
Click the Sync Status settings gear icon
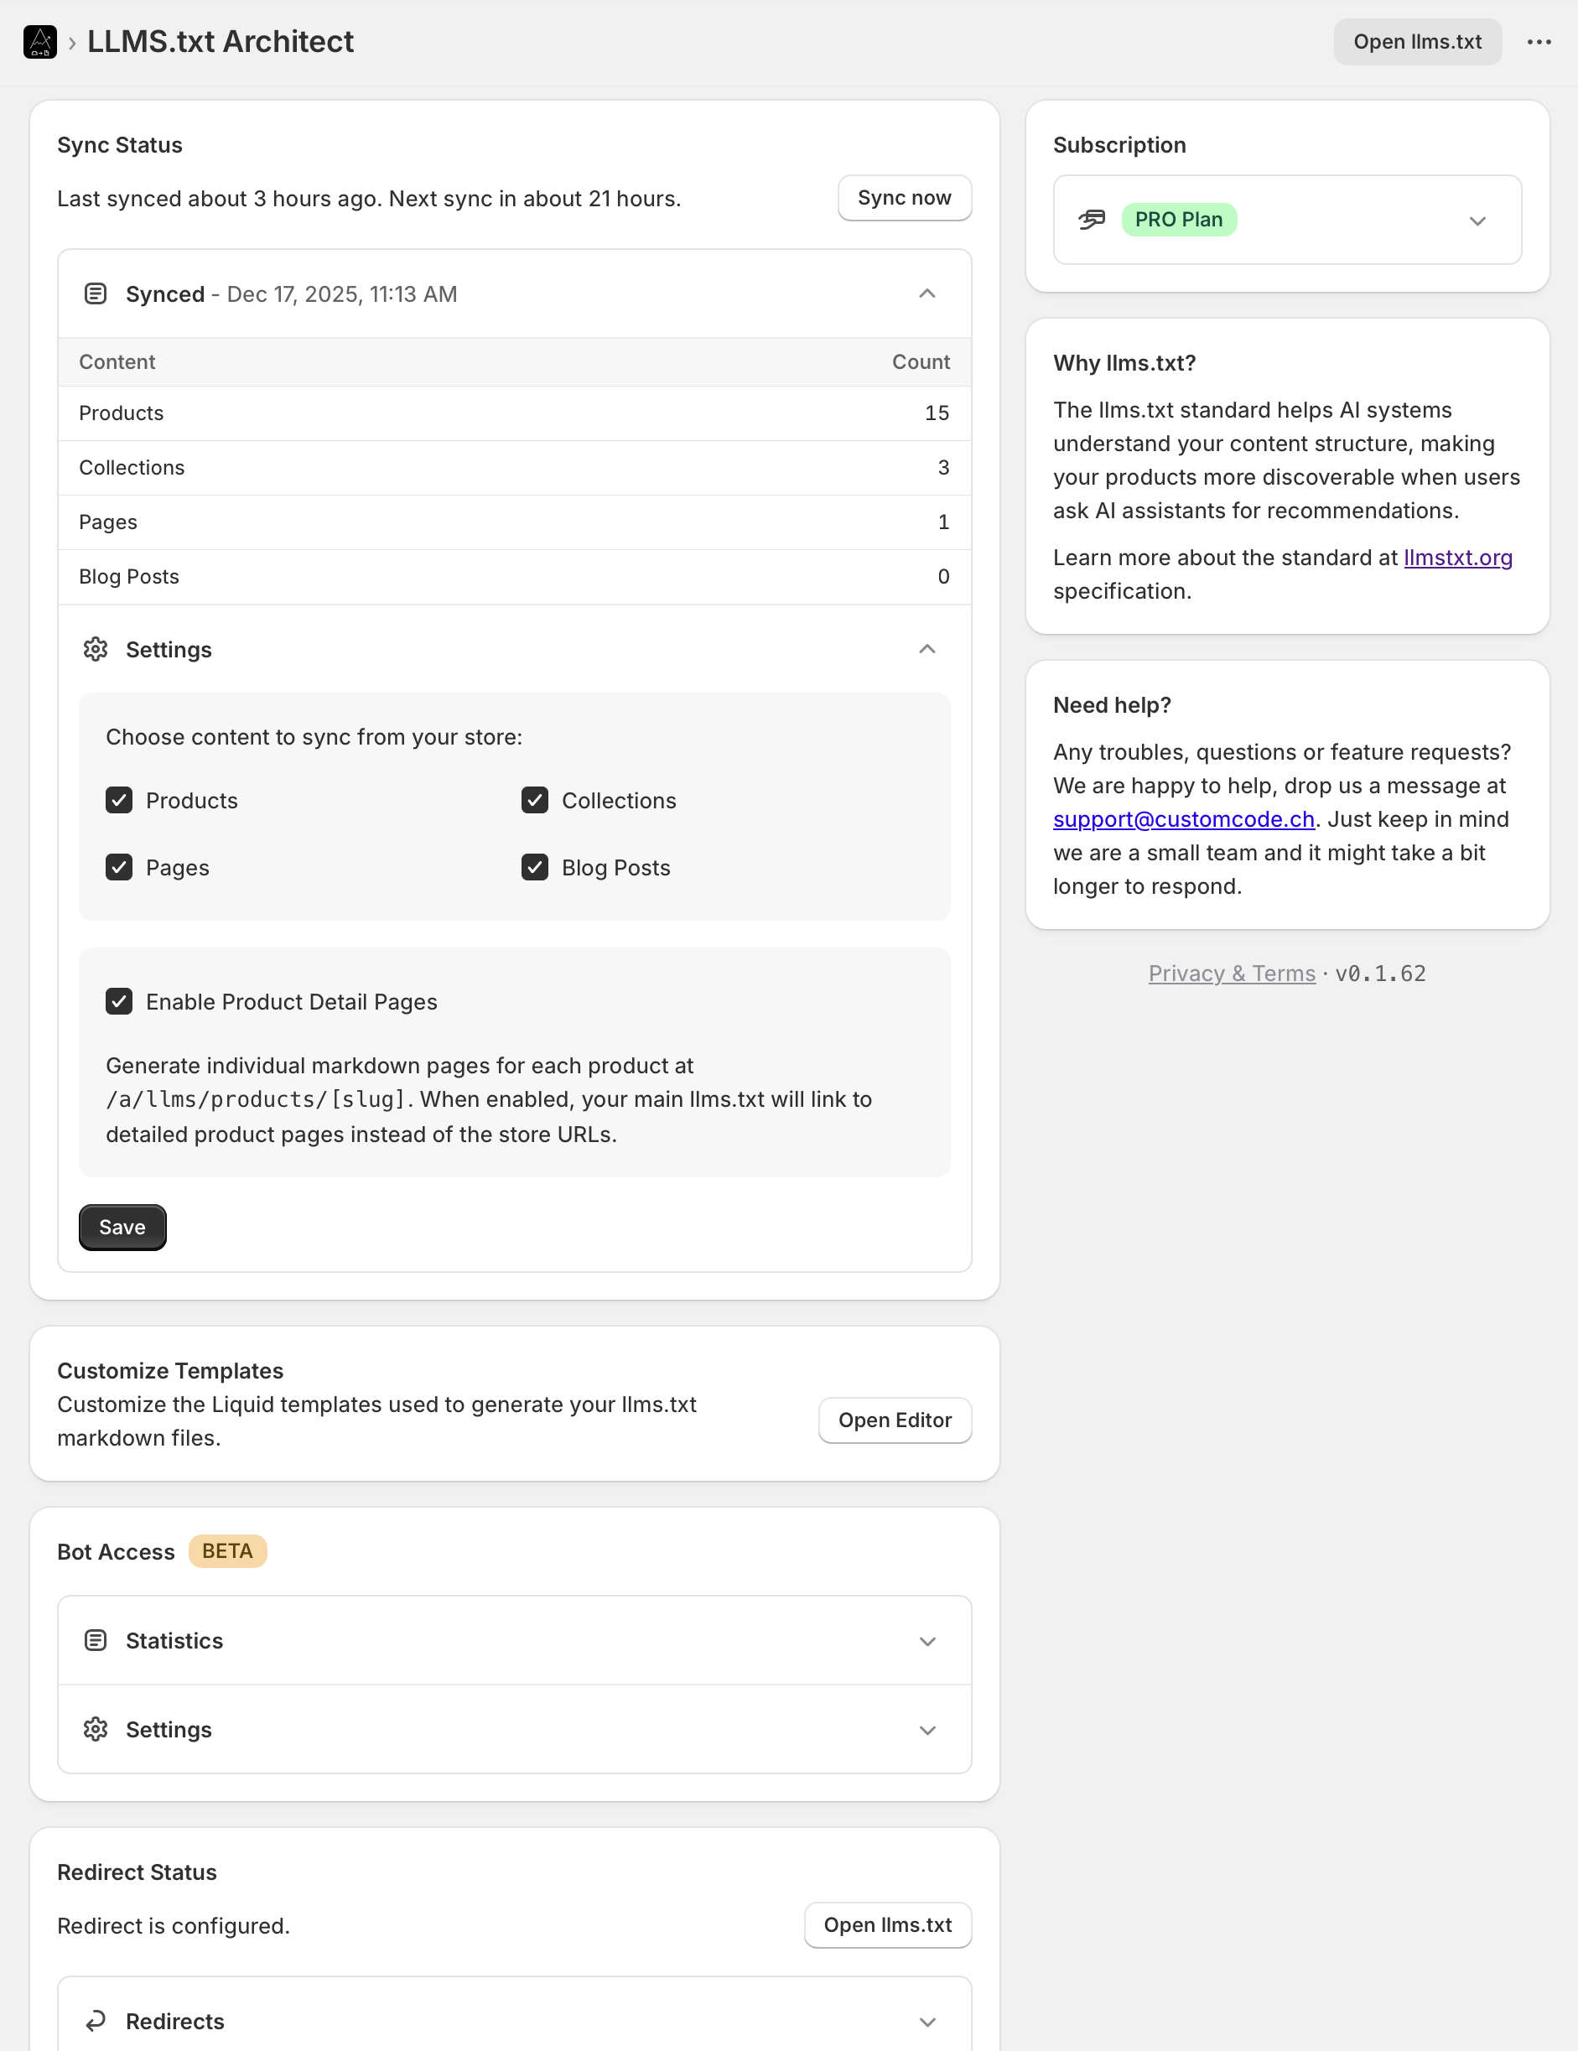[96, 649]
